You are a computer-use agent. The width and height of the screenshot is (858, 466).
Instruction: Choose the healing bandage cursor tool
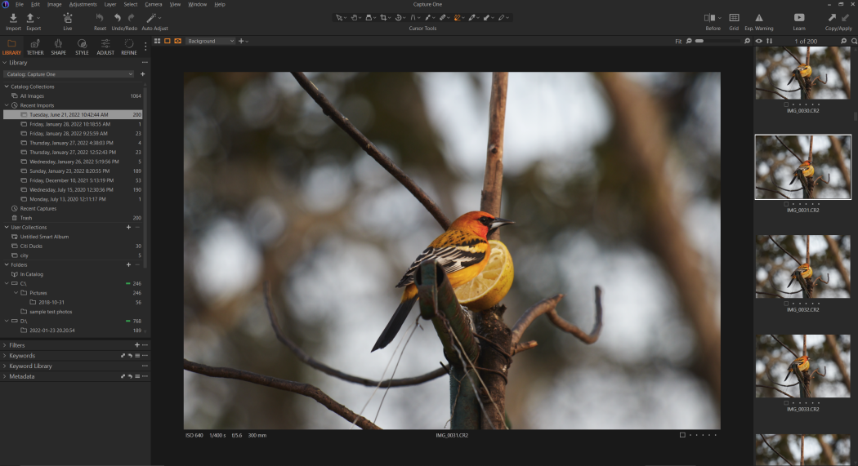[x=443, y=17]
